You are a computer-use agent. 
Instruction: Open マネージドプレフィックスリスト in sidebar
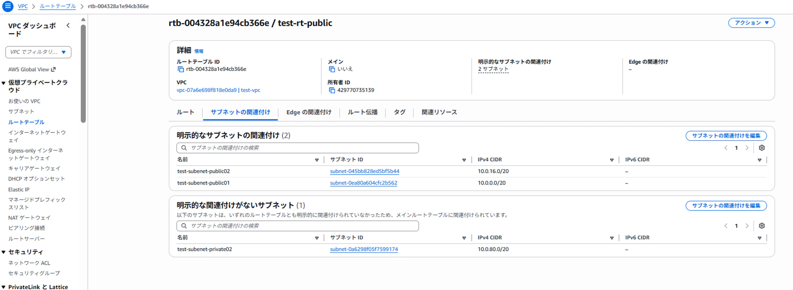tap(37, 203)
